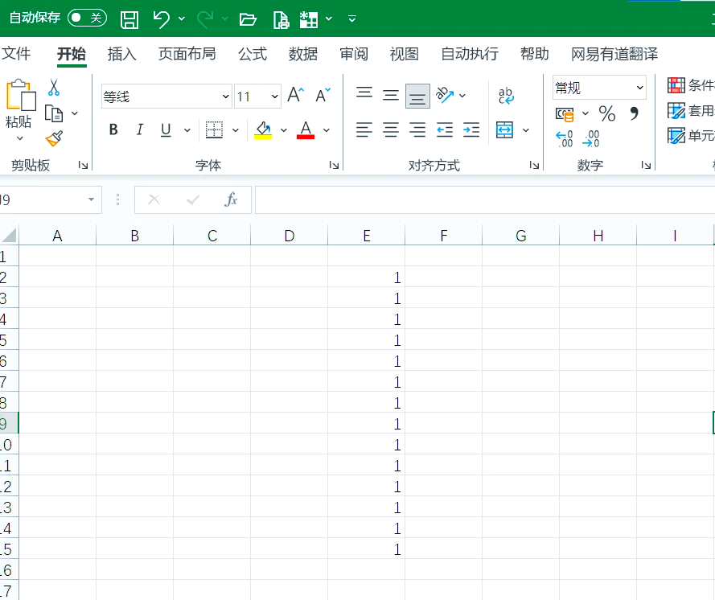Click the cell Borders icon

(214, 130)
